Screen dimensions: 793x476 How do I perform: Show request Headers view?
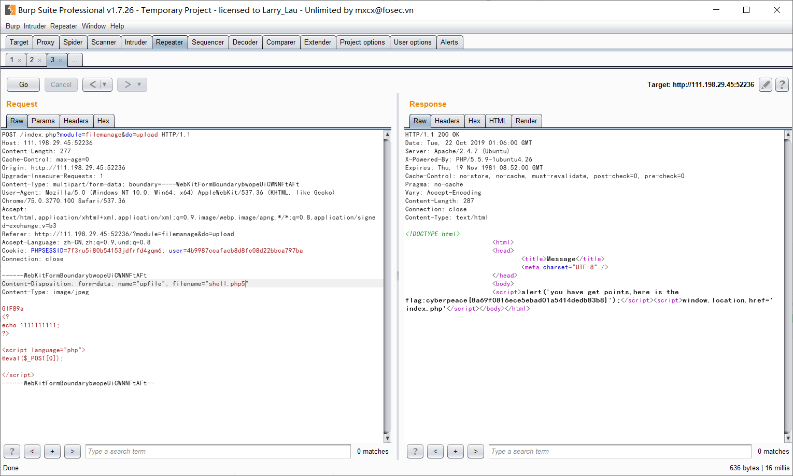click(x=76, y=121)
